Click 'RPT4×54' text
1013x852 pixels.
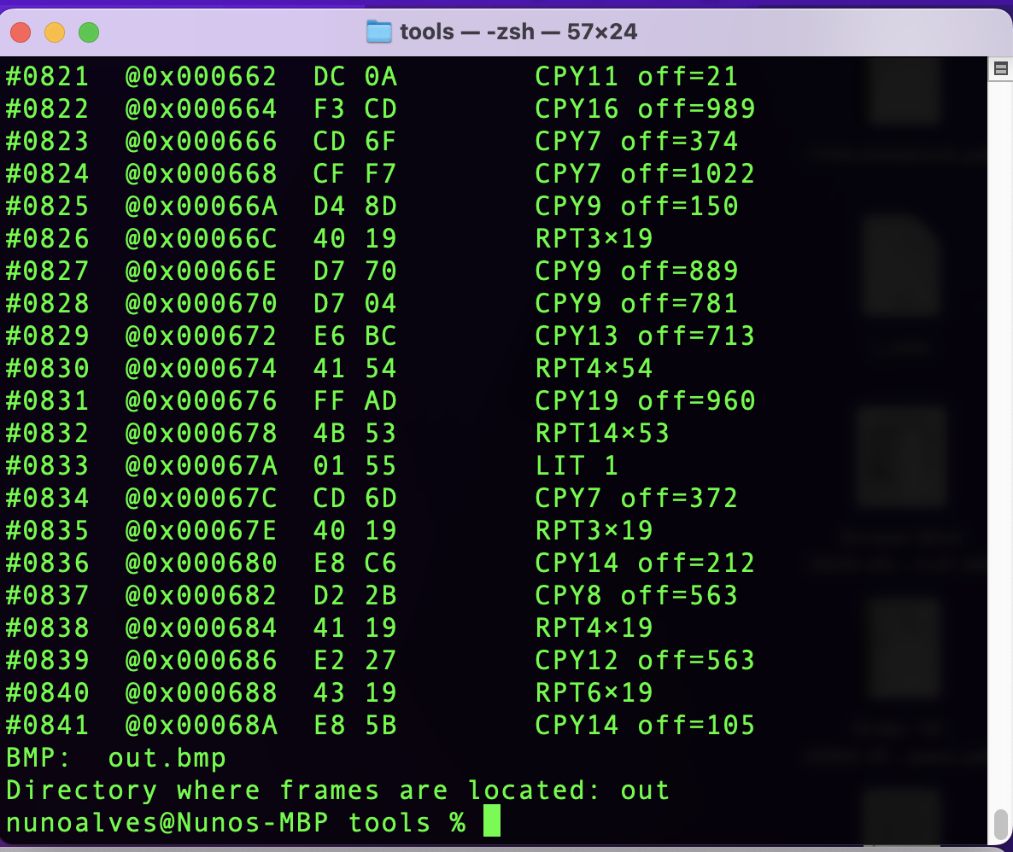click(x=594, y=368)
